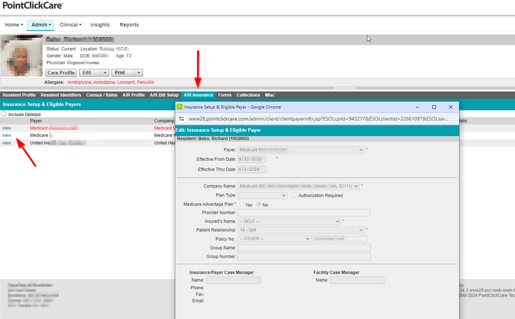
Task: Open the Care Profile button
Action: [61, 73]
